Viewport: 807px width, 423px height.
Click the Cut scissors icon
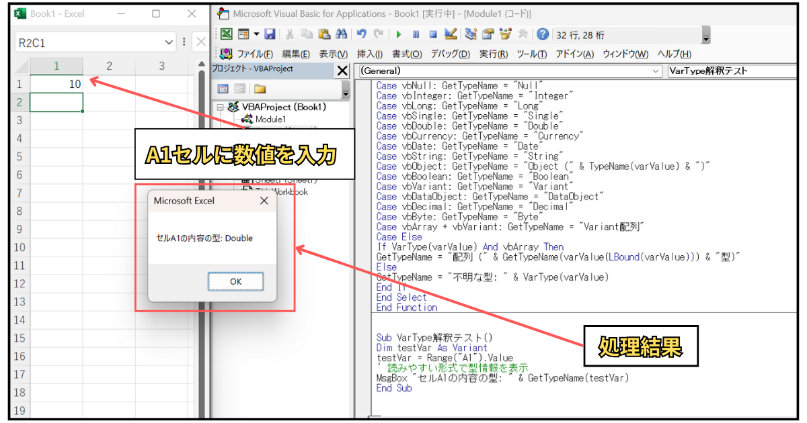point(290,34)
